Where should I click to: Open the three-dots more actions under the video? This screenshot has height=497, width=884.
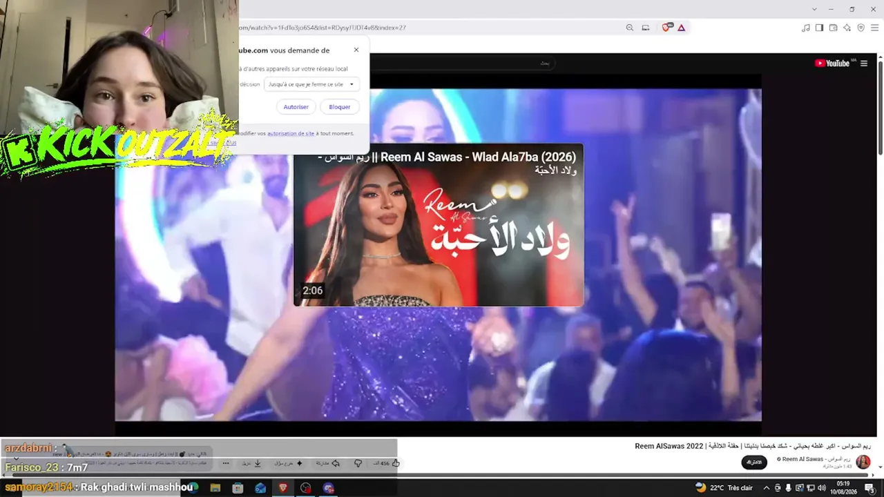(x=226, y=463)
